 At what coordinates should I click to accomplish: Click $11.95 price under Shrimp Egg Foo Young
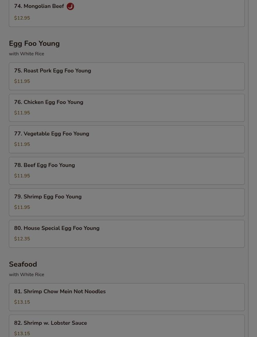[22, 207]
